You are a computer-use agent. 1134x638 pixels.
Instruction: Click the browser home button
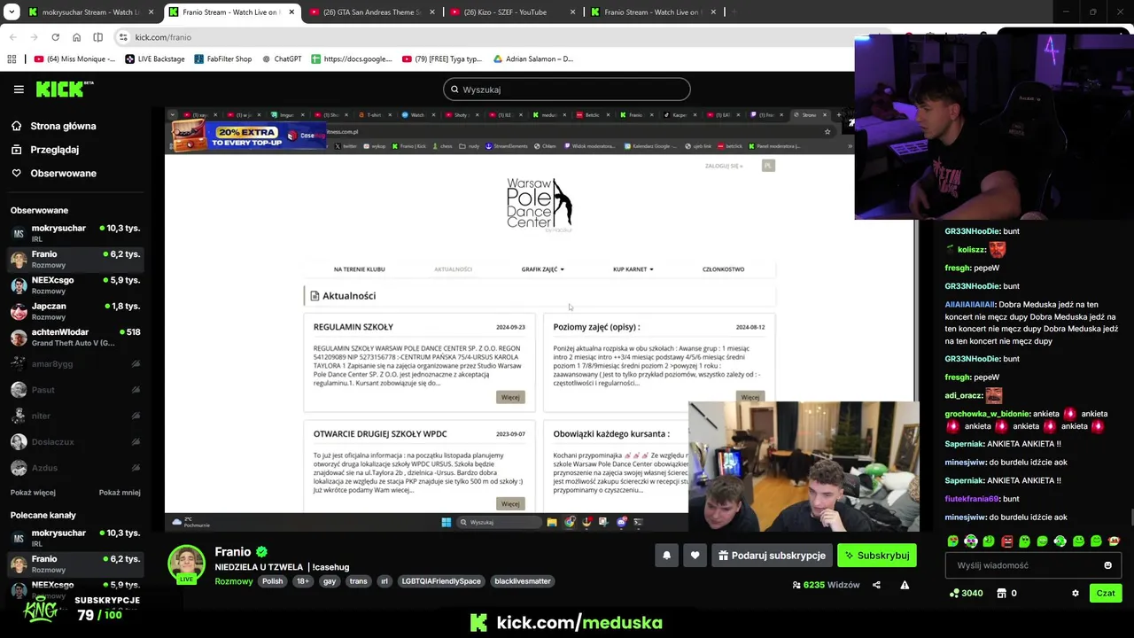pos(76,37)
